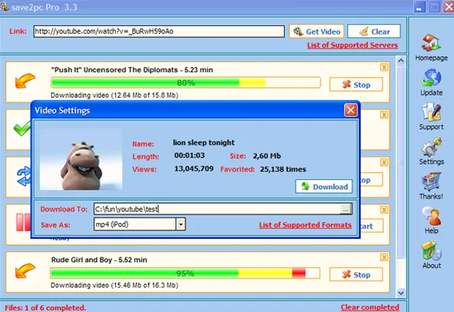The image size is (454, 312).
Task: Open List of Supported Formats link
Action: (x=305, y=225)
